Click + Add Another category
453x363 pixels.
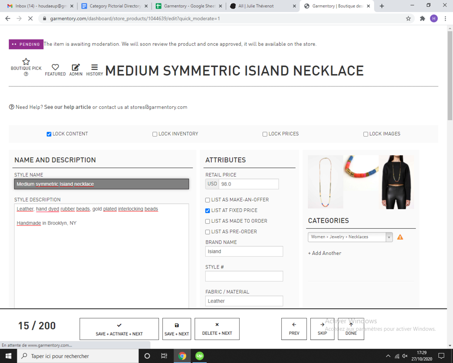point(325,253)
